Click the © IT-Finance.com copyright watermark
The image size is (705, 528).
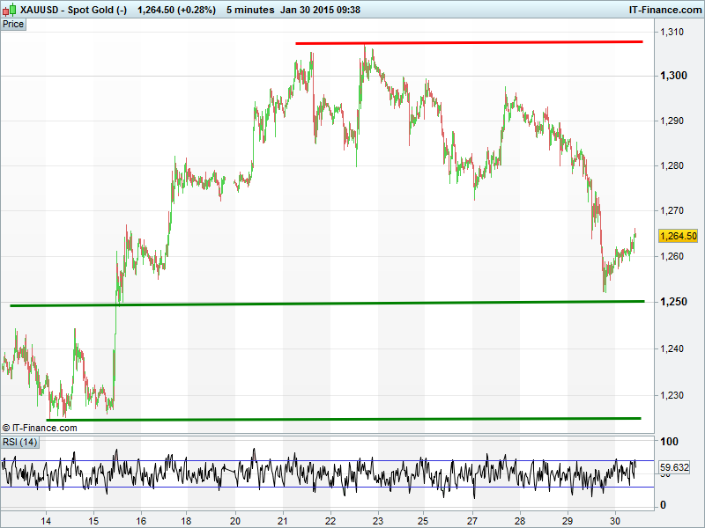coord(40,429)
